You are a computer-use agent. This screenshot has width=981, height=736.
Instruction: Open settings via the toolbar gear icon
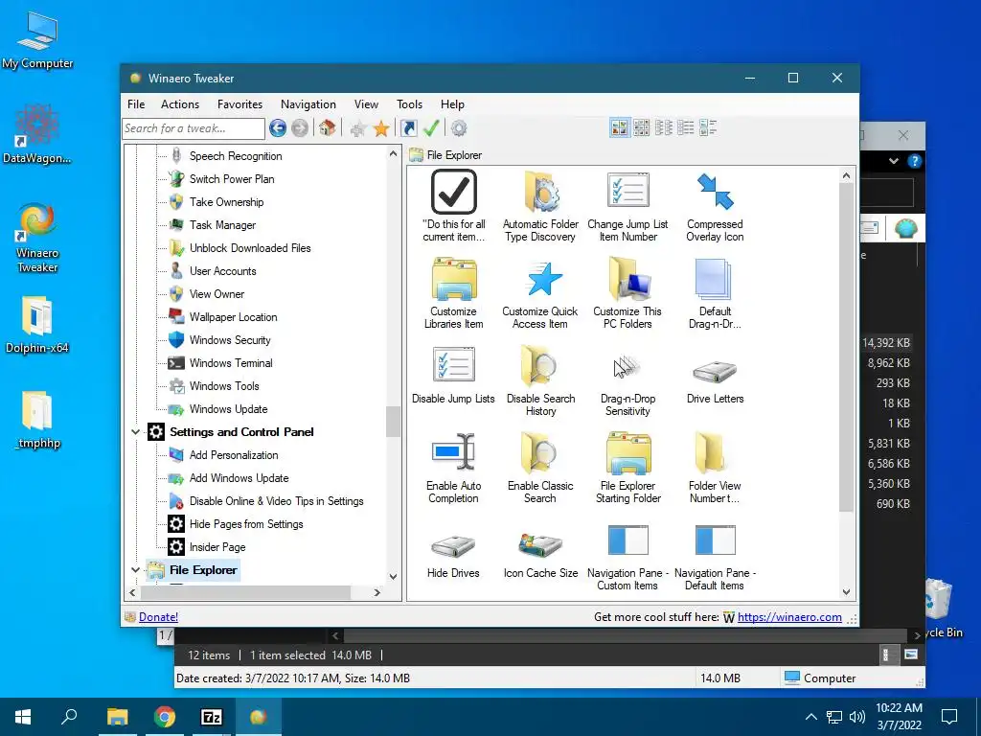459,128
